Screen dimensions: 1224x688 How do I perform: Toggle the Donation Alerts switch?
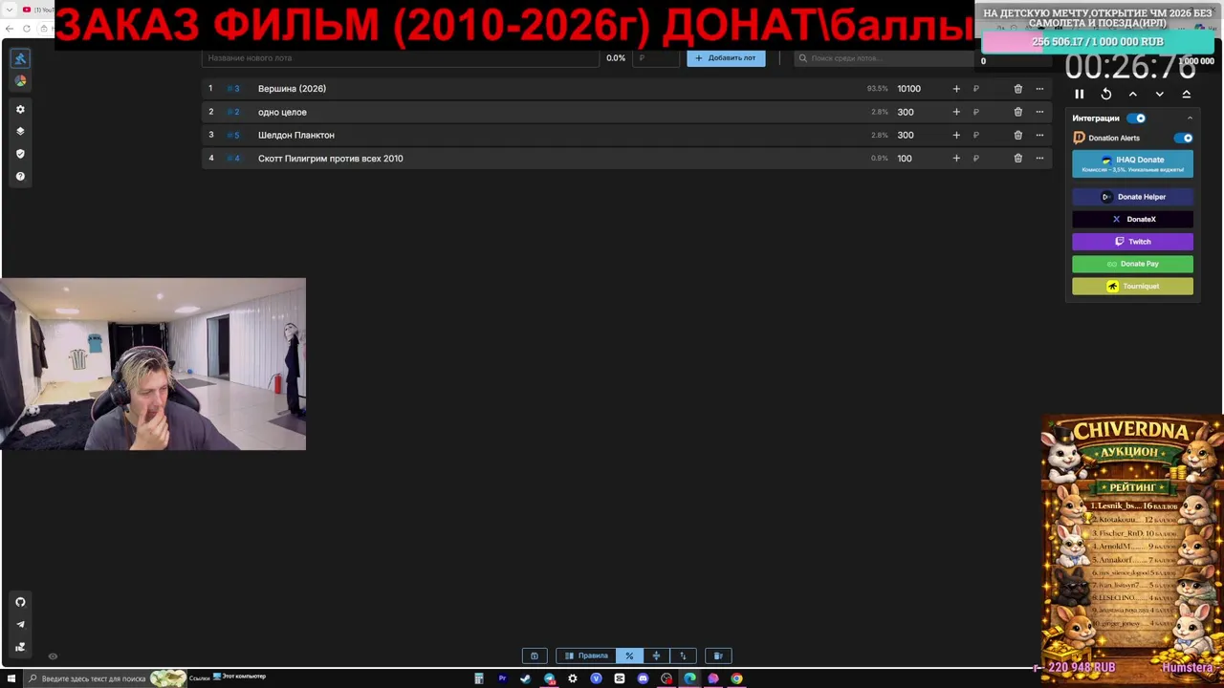[x=1184, y=138]
